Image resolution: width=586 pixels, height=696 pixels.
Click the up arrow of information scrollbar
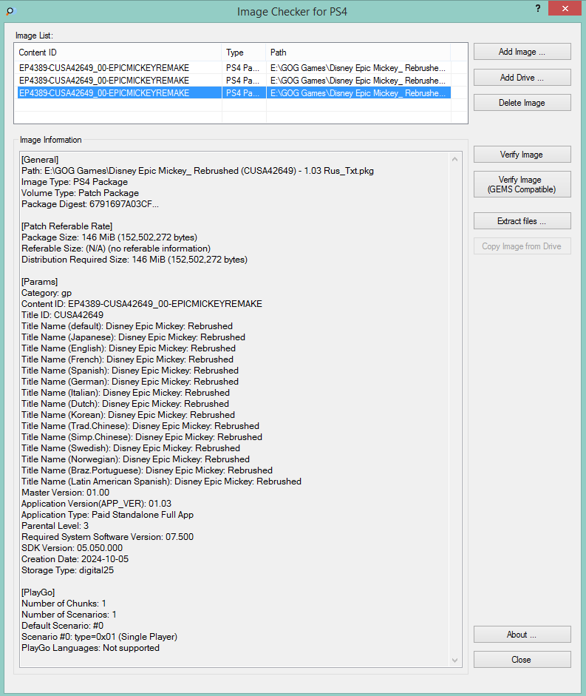point(454,159)
